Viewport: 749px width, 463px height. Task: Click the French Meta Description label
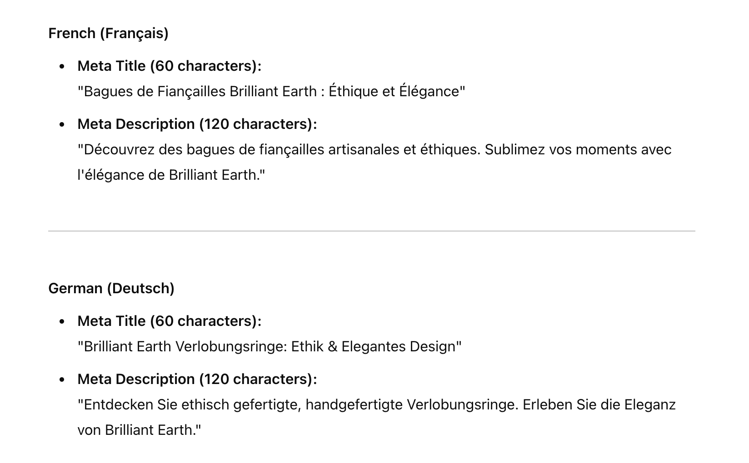point(197,124)
